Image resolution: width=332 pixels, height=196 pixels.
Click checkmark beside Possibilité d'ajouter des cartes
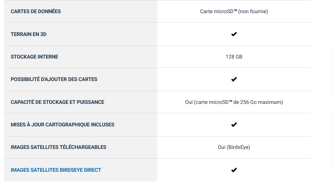(234, 79)
